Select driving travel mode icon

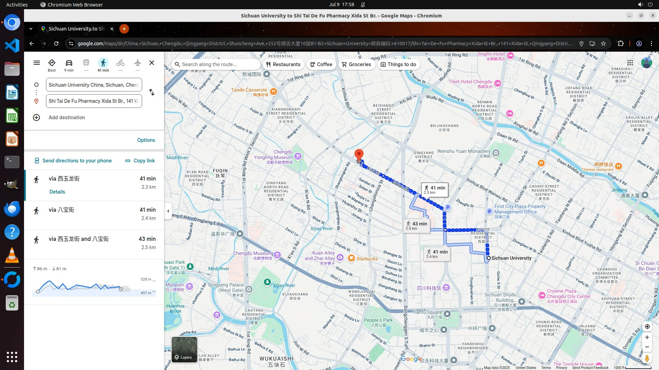[x=69, y=63]
